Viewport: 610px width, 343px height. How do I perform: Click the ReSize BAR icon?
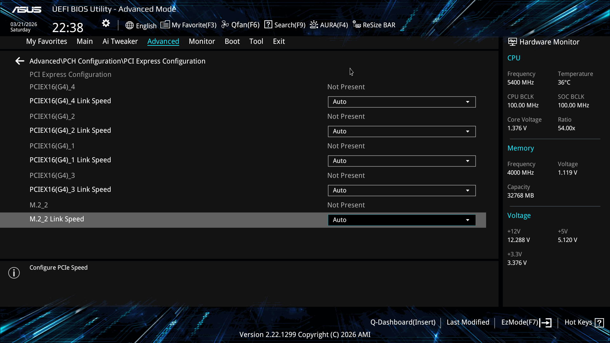(356, 25)
